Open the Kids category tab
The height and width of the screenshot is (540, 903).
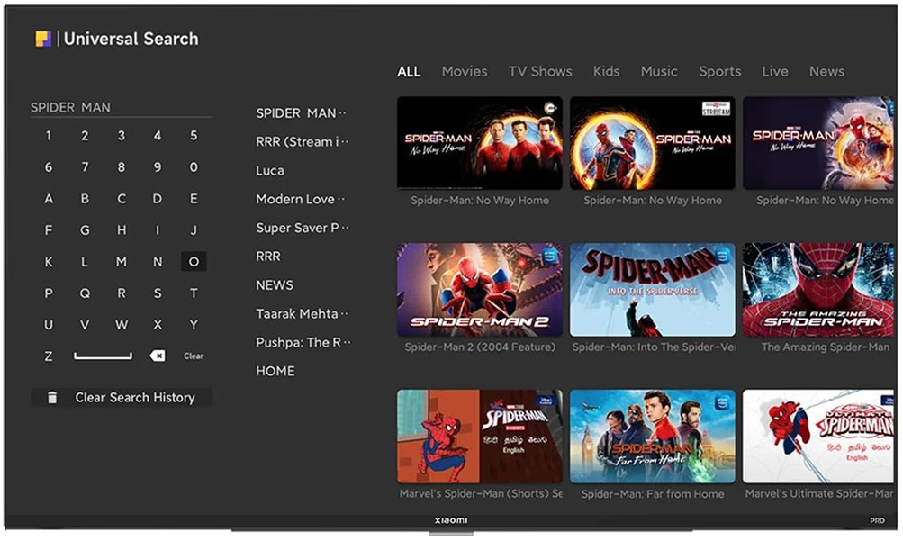coord(606,71)
